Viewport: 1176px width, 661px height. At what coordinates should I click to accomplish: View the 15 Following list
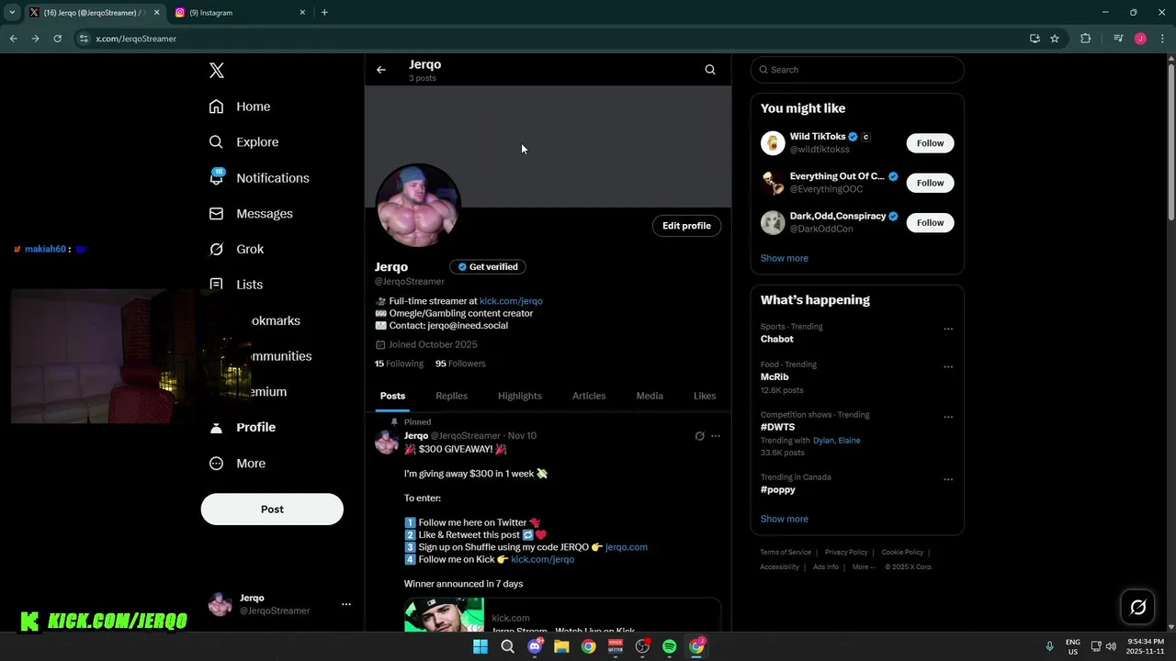point(399,364)
